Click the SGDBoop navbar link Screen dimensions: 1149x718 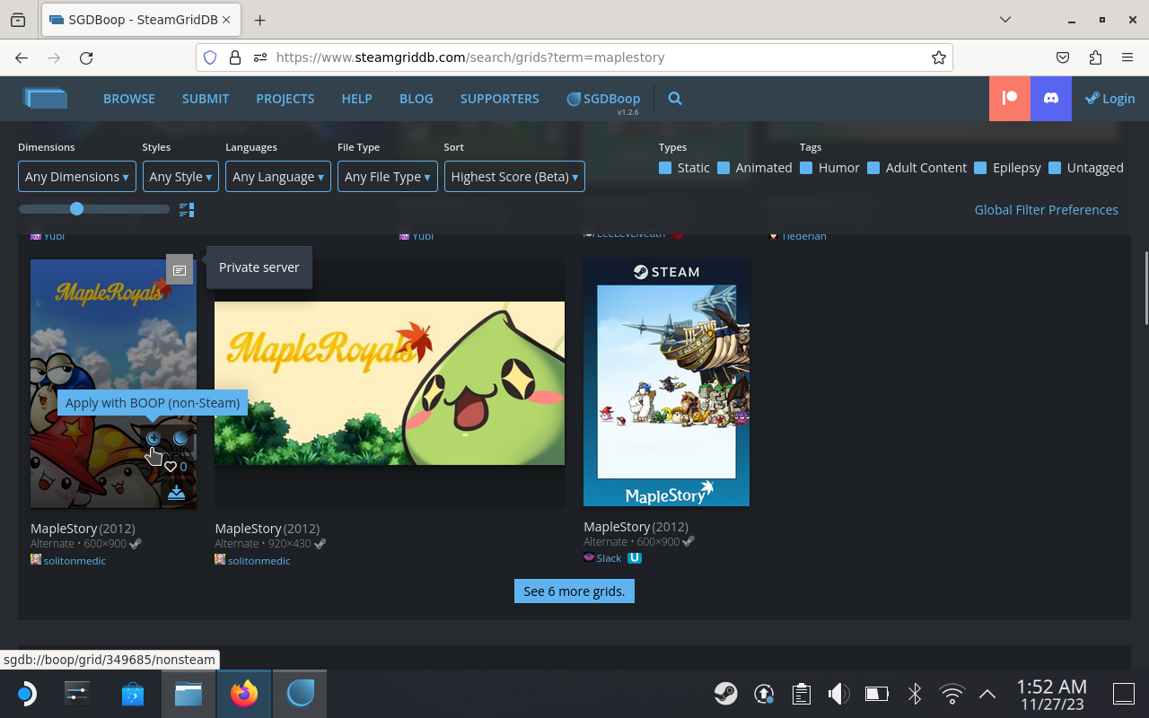pos(603,99)
